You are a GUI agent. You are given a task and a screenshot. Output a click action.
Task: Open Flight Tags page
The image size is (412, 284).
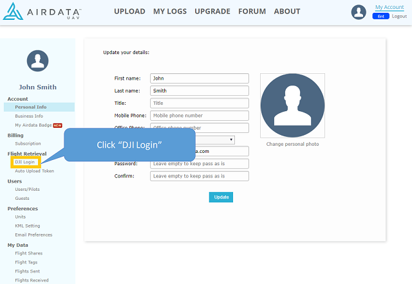(26, 262)
